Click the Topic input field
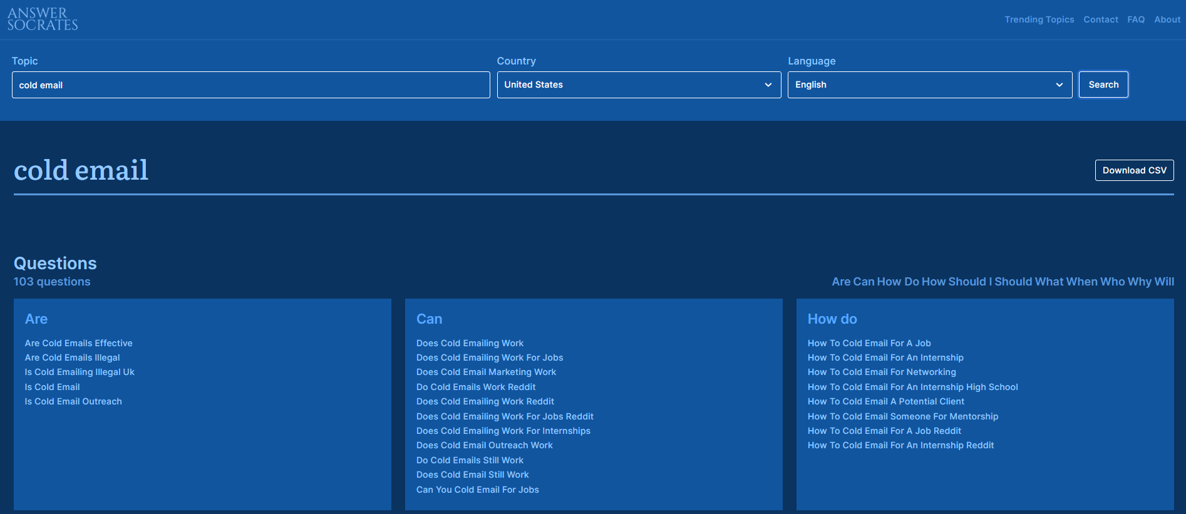The width and height of the screenshot is (1186, 514). [x=250, y=85]
